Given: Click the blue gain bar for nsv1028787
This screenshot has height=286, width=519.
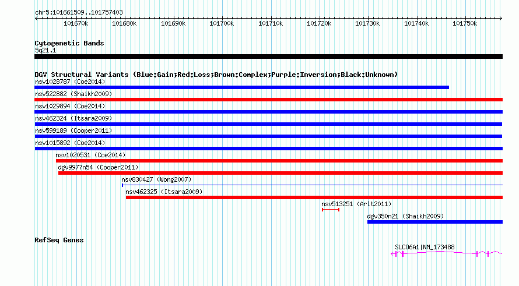Looking at the screenshot, I should pyautogui.click(x=241, y=87).
